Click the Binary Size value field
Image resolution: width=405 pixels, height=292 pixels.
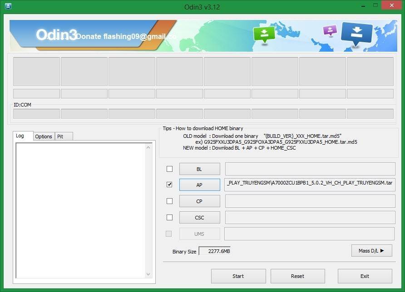(x=215, y=251)
